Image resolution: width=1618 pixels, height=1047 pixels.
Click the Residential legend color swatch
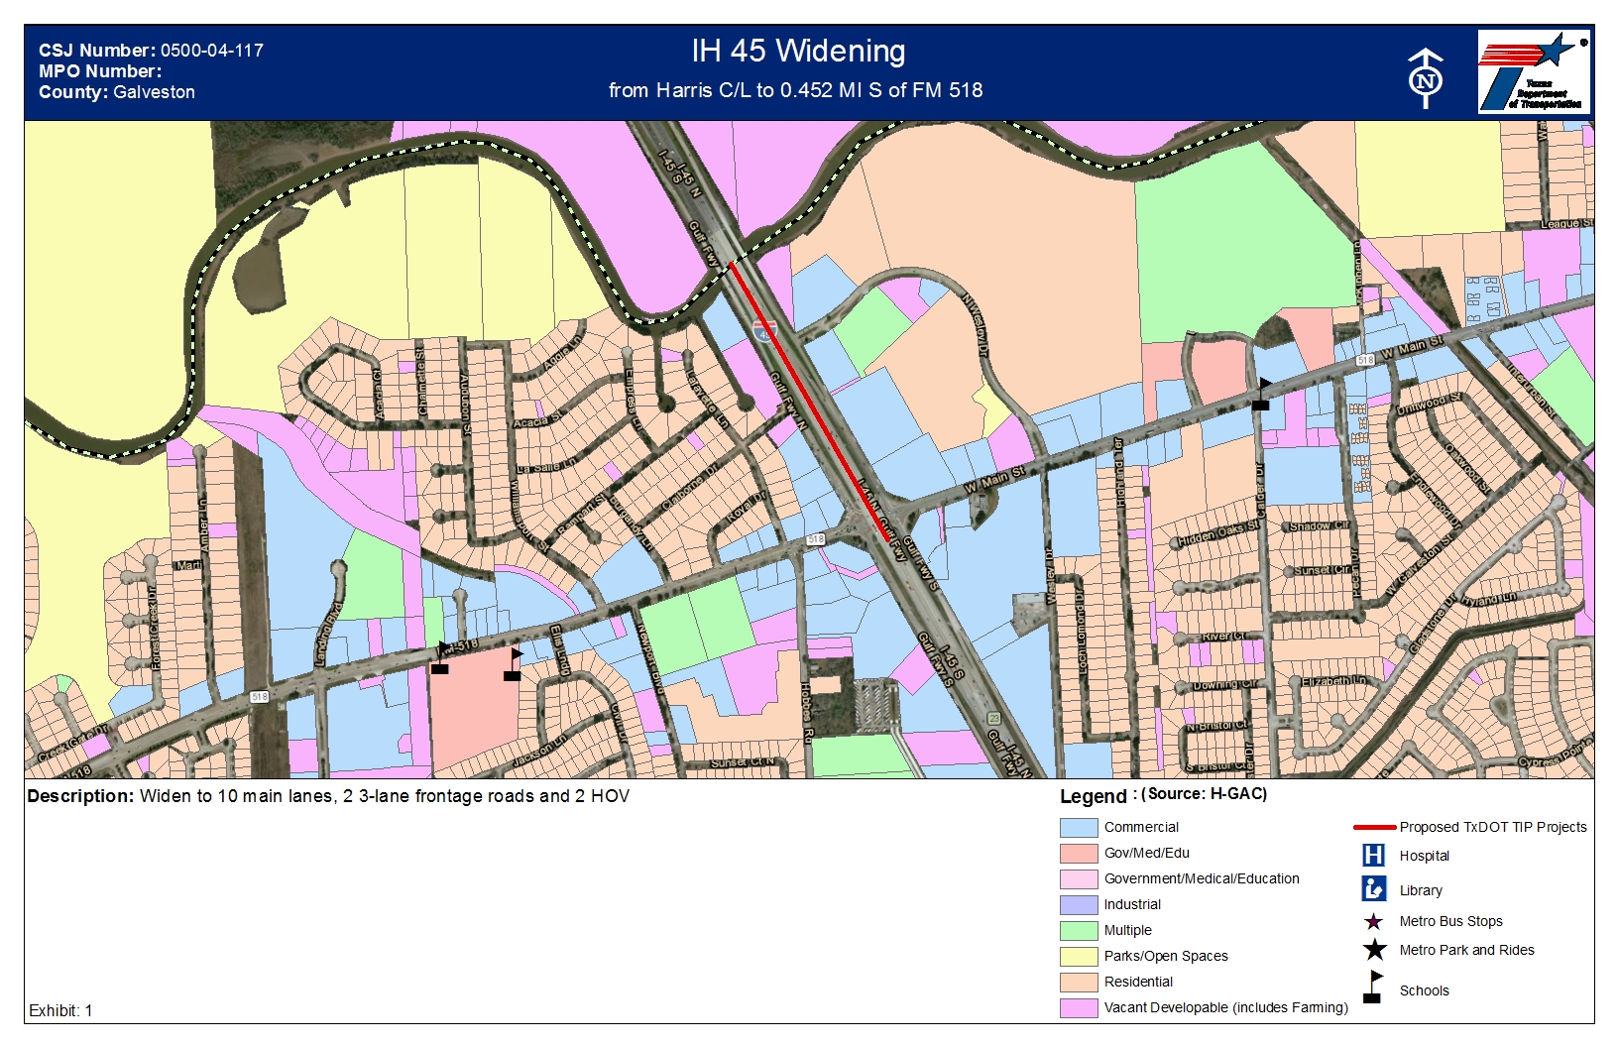(x=1078, y=982)
